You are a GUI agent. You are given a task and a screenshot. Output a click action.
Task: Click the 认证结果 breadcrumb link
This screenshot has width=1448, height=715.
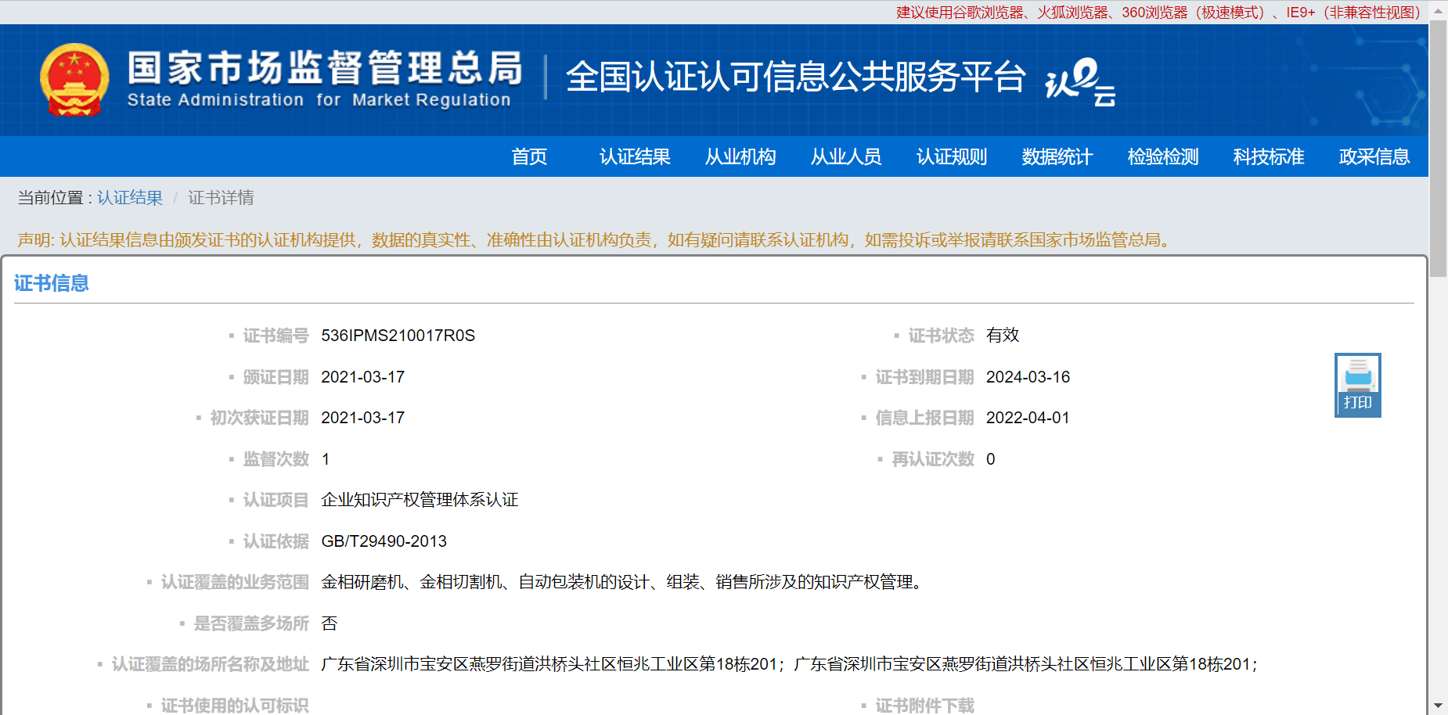[130, 198]
